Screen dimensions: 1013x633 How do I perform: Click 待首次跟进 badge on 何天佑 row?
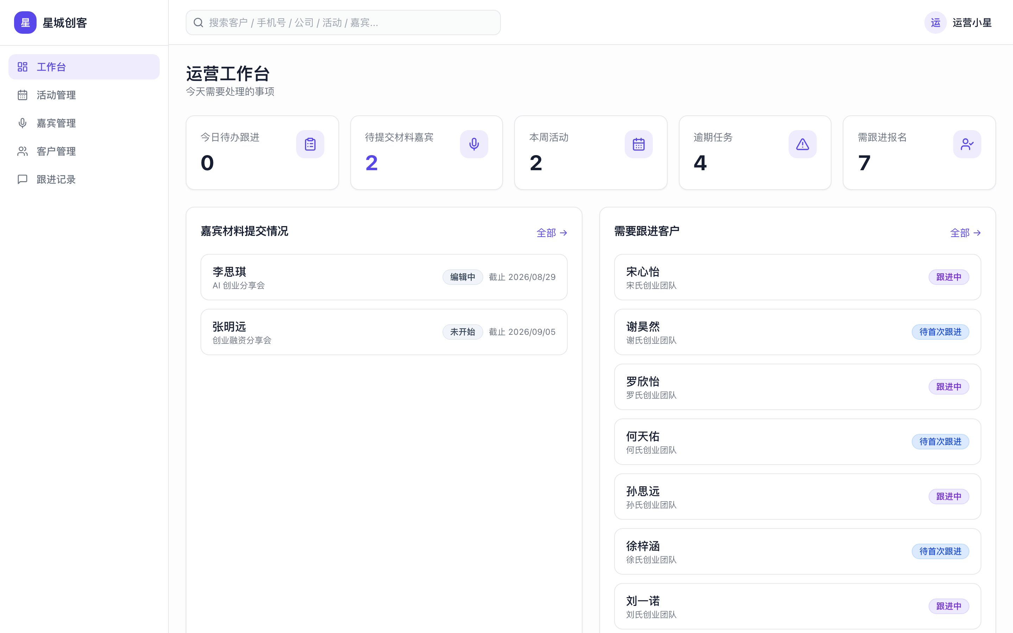[x=940, y=442]
